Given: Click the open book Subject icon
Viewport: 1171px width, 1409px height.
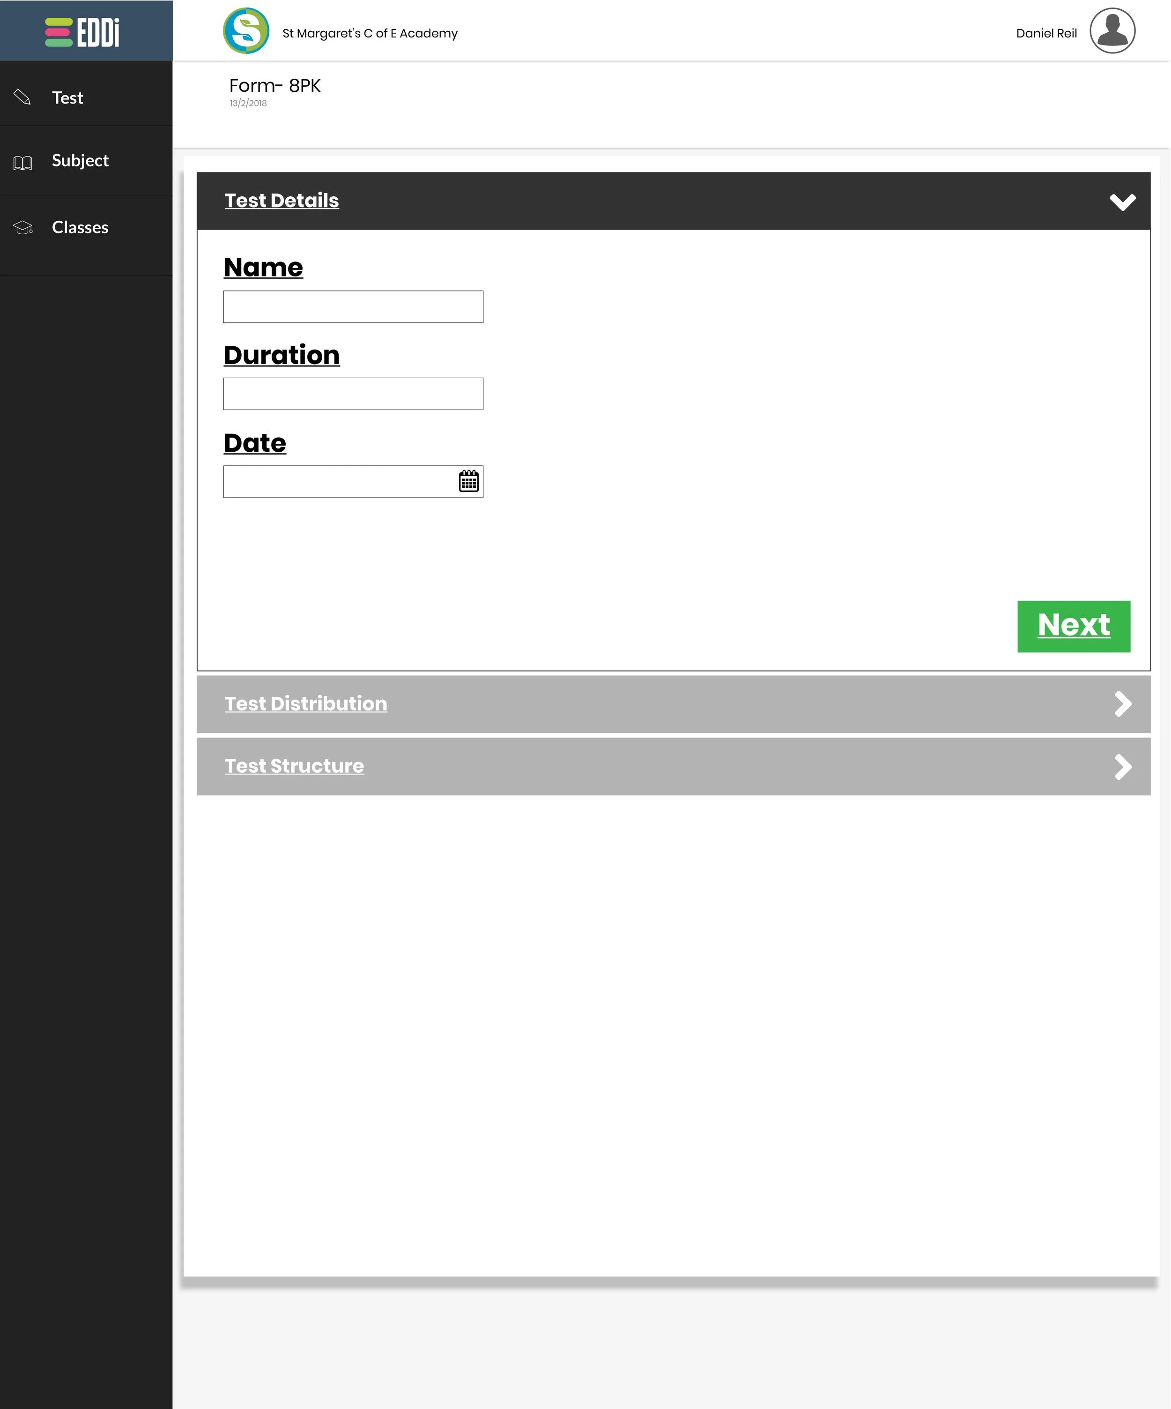Looking at the screenshot, I should pyautogui.click(x=23, y=163).
